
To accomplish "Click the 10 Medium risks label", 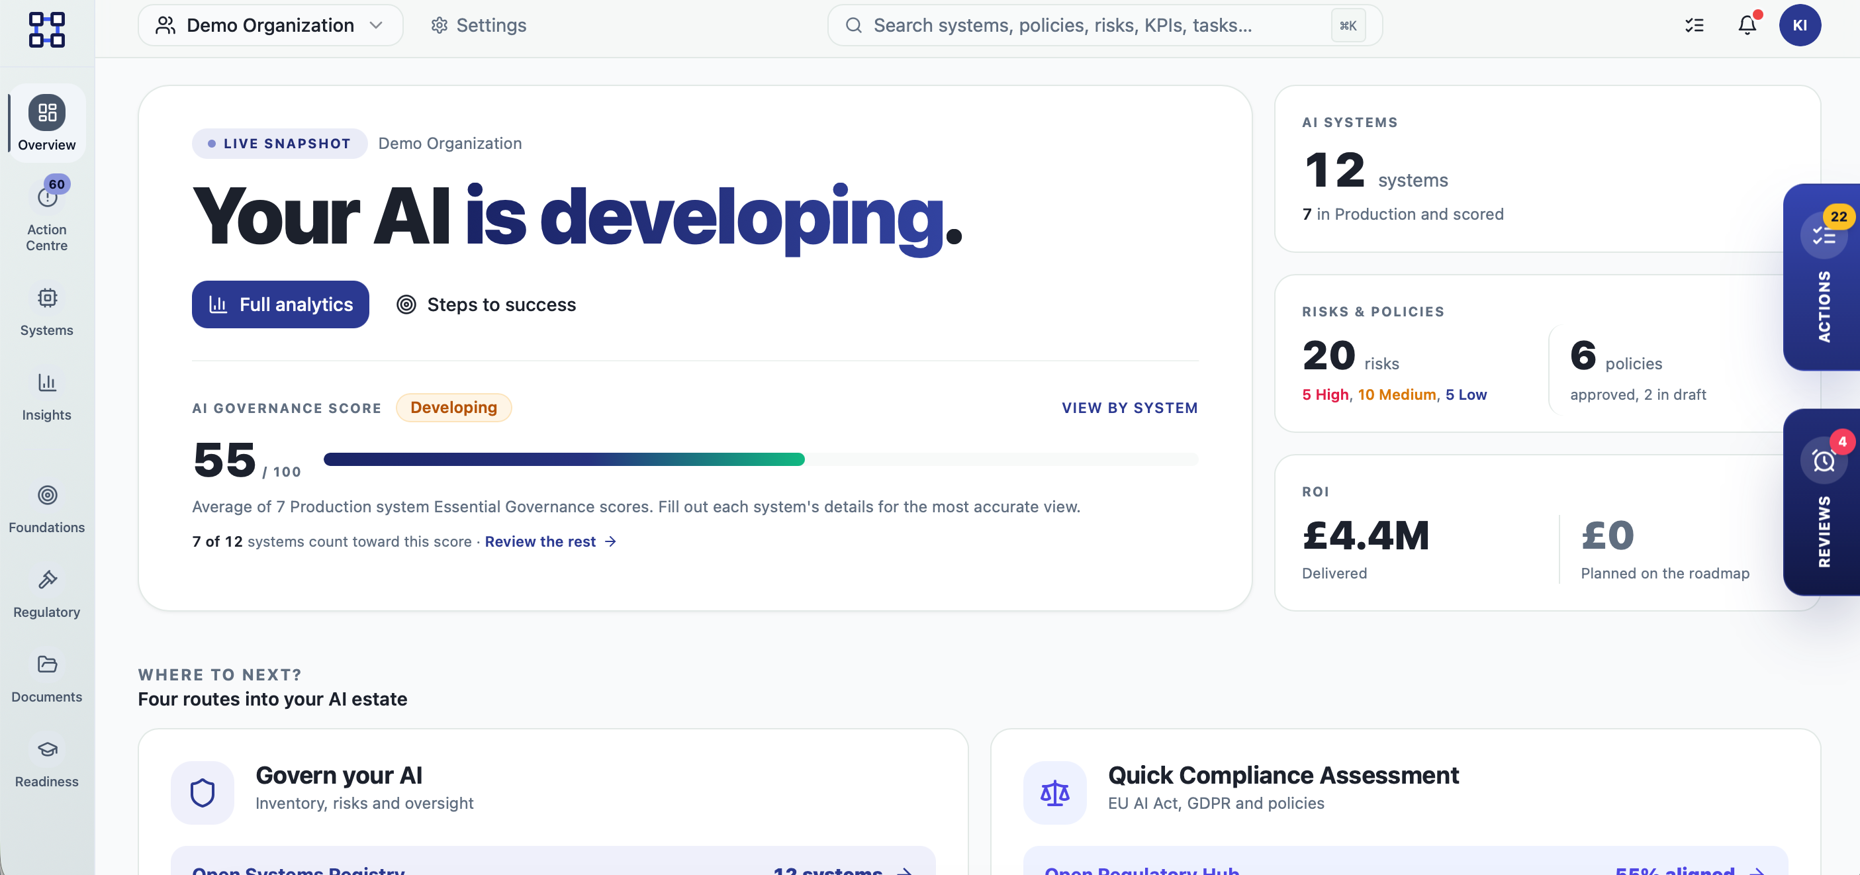I will (x=1397, y=395).
